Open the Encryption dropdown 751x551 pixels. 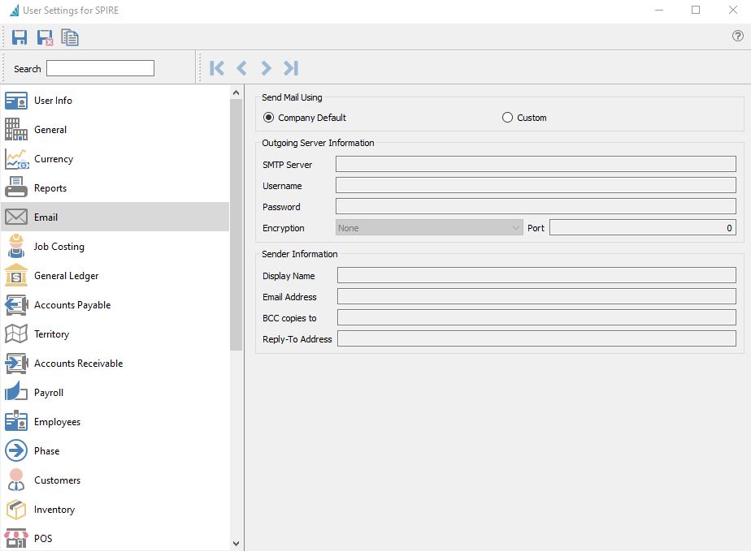click(x=429, y=228)
